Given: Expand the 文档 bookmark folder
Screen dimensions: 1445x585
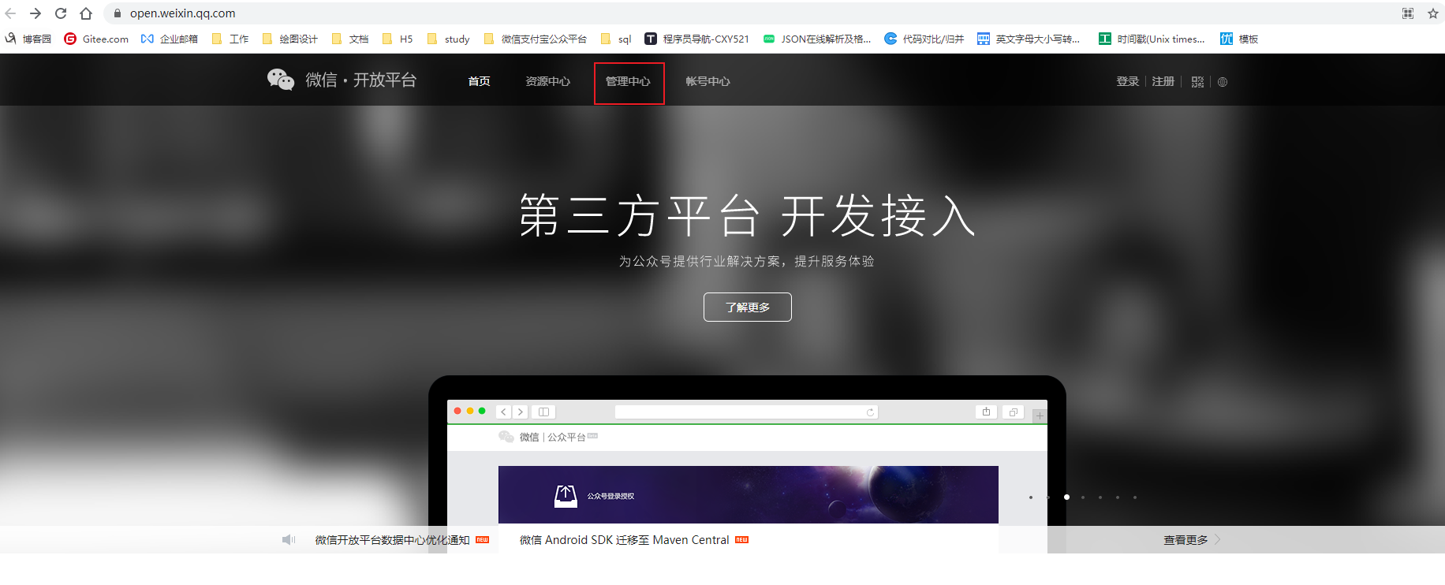Looking at the screenshot, I should [x=349, y=39].
